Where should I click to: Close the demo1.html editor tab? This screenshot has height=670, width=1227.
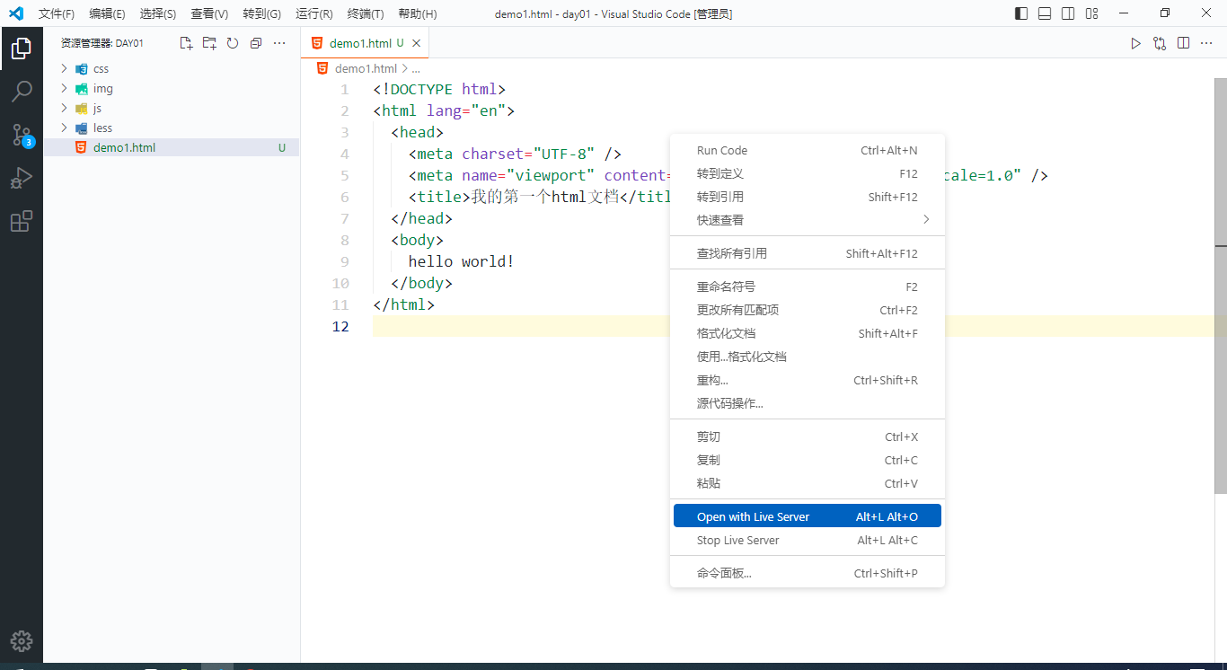coord(416,43)
